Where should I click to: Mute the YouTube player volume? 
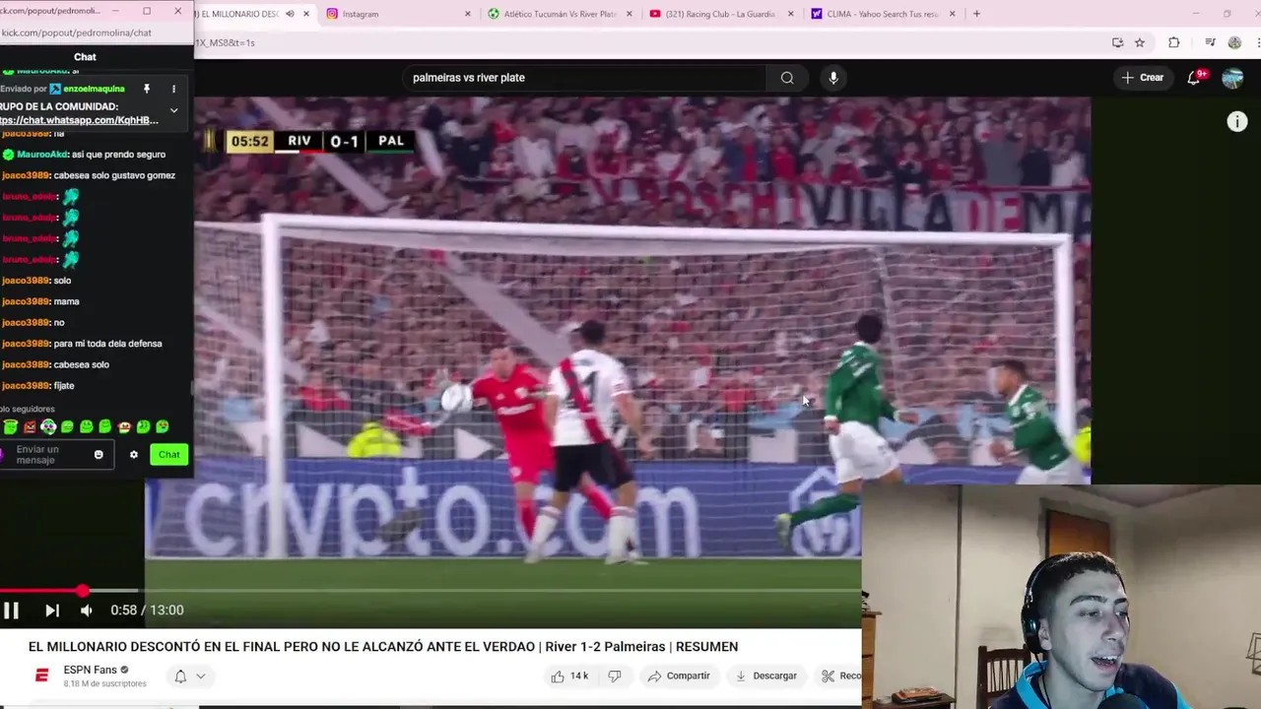click(87, 611)
